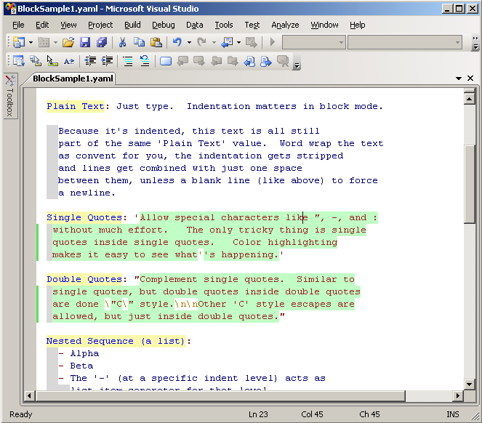Screen dimensions: 482x423
Task: Click the 'Single Quotes' key
Action: (84, 217)
